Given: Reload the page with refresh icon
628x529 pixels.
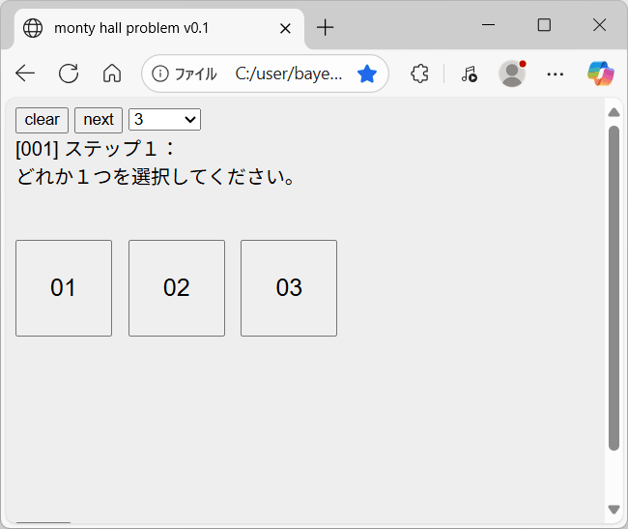Looking at the screenshot, I should (69, 73).
